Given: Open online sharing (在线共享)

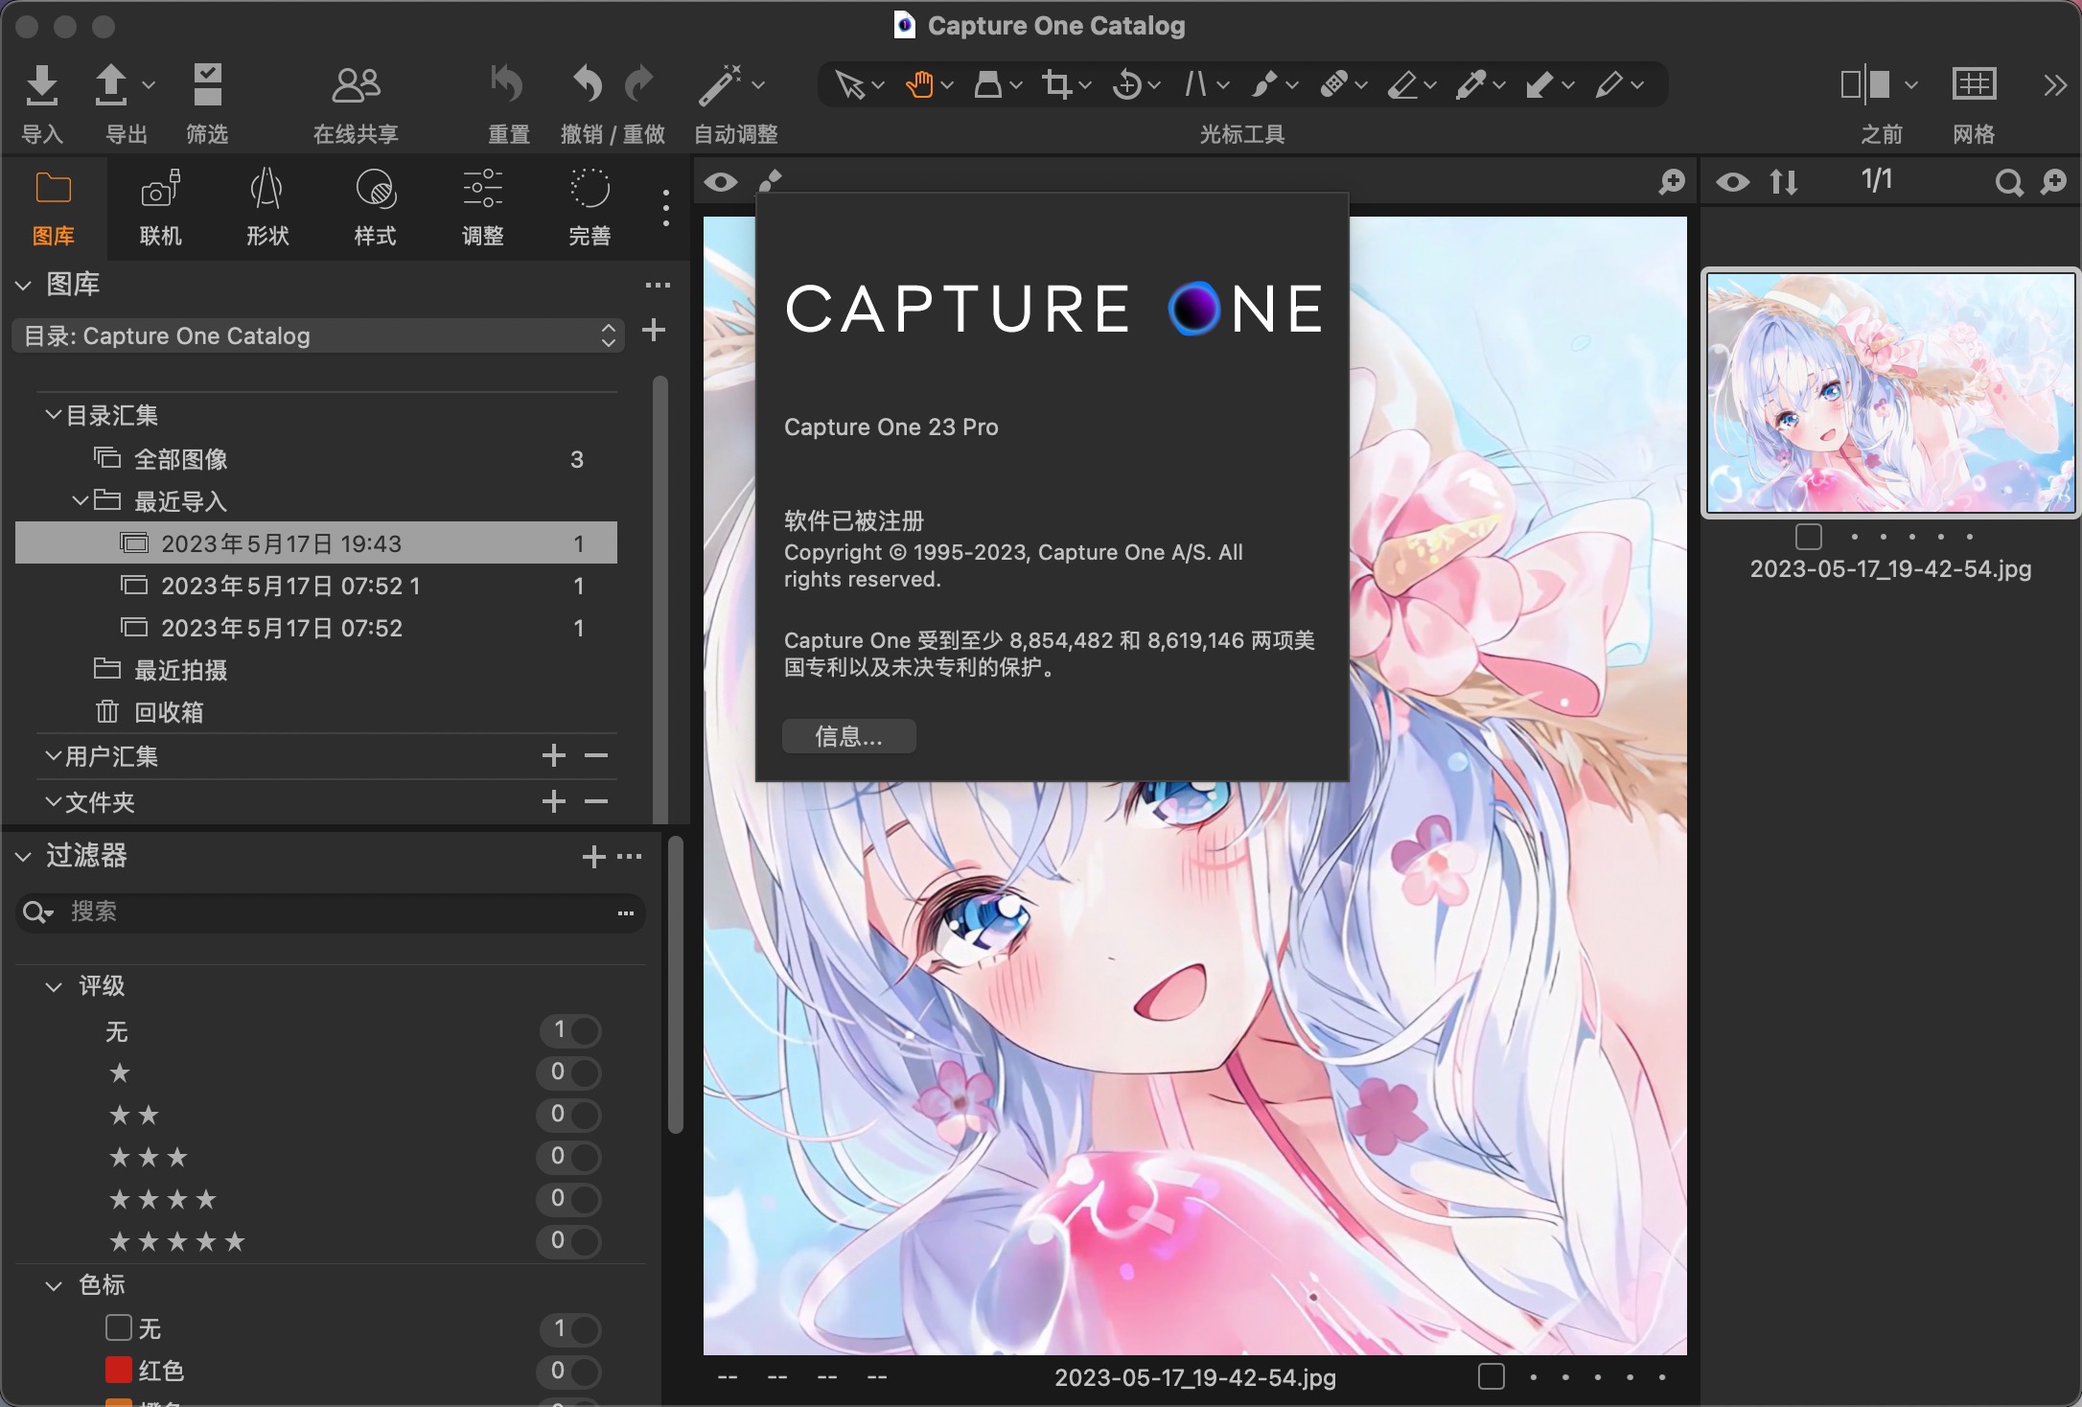Looking at the screenshot, I should tap(356, 85).
